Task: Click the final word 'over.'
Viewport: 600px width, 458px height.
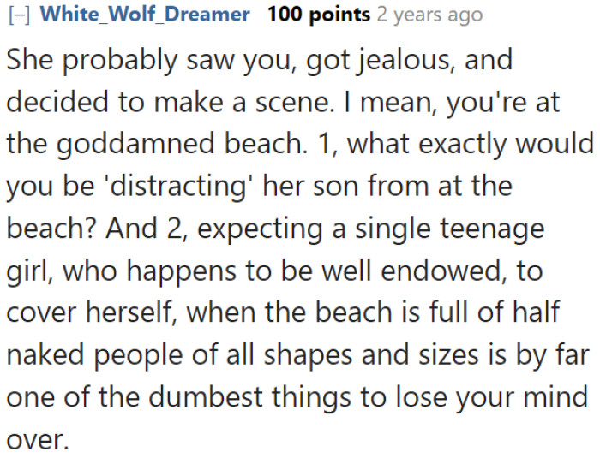Action: (x=38, y=441)
